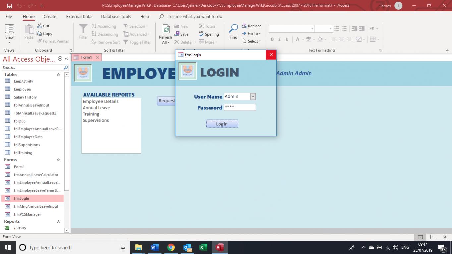Click the Save record icon

pos(177,34)
